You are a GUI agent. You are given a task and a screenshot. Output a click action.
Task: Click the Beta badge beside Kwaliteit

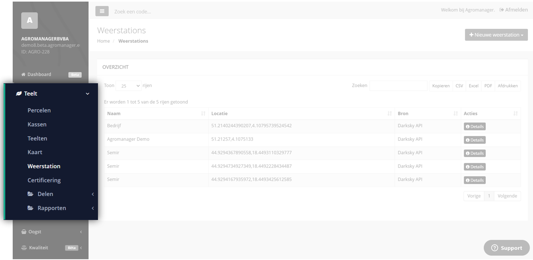coord(72,248)
